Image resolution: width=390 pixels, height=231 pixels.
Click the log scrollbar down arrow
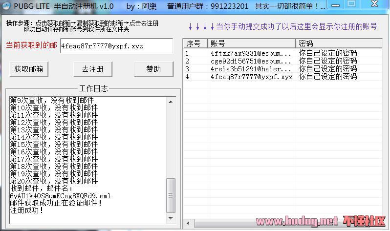click(171, 218)
